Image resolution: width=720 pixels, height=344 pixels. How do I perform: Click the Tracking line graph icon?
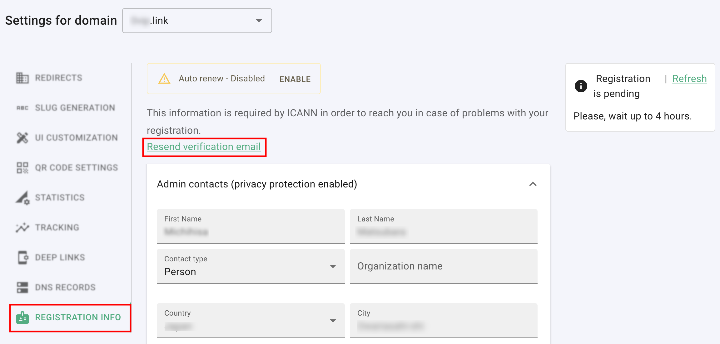coord(22,228)
